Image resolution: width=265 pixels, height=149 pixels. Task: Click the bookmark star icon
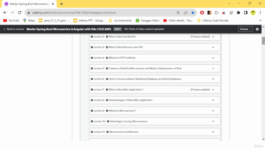(193, 13)
